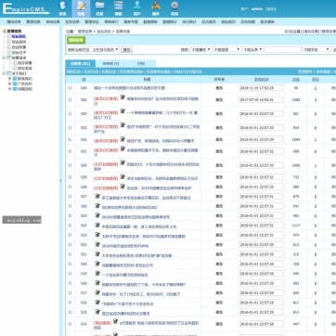The width and height of the screenshot is (336, 336).
Task: Expand the 联系我们 tree node
Action: (x=9, y=79)
